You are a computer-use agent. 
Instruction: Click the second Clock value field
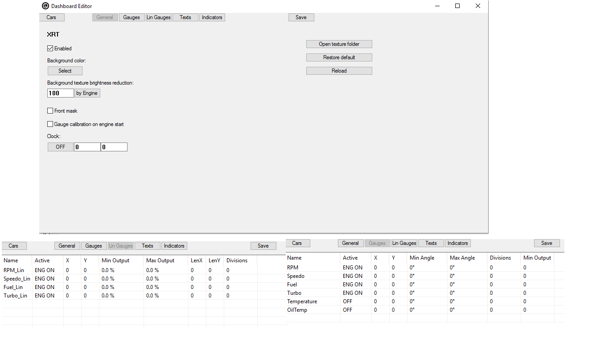[x=114, y=147]
